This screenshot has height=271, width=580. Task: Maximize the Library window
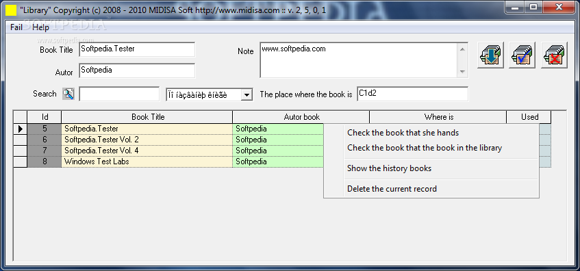(533, 7)
